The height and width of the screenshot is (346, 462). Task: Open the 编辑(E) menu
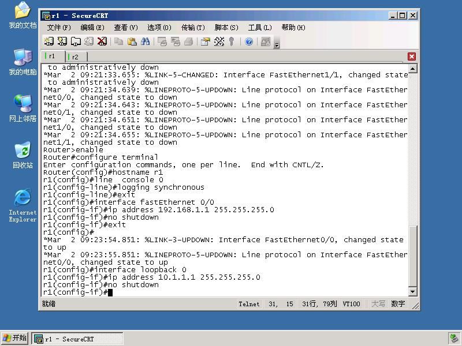[92, 28]
